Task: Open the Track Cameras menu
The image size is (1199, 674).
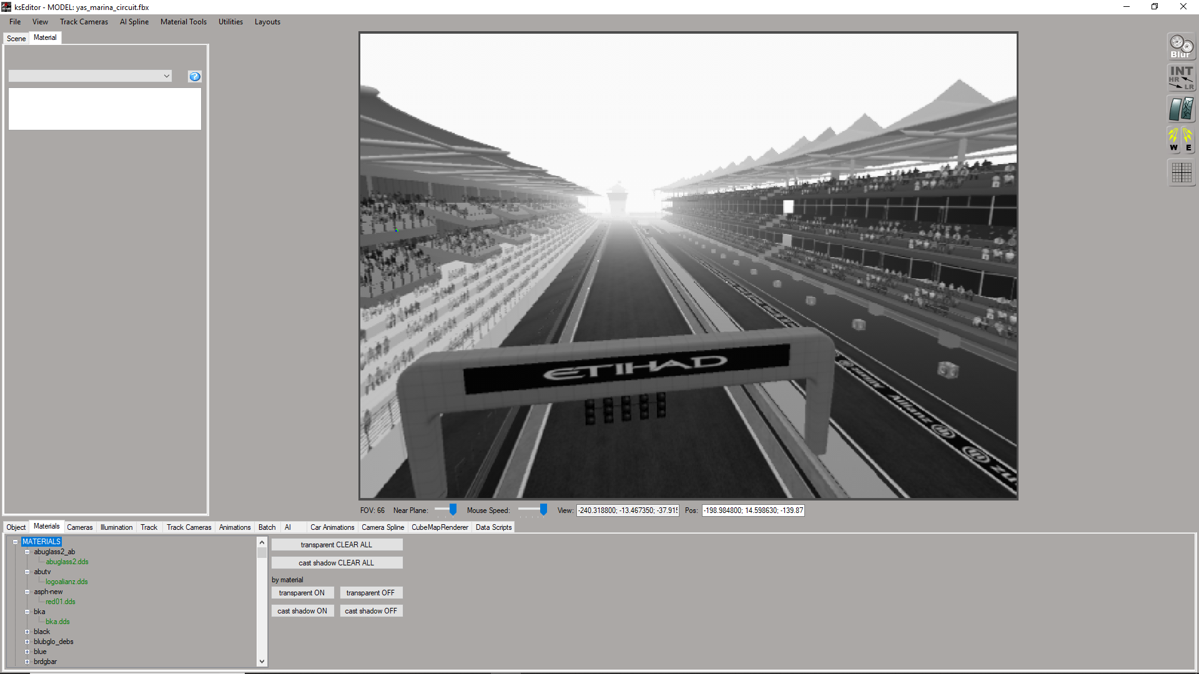Action: 84,22
